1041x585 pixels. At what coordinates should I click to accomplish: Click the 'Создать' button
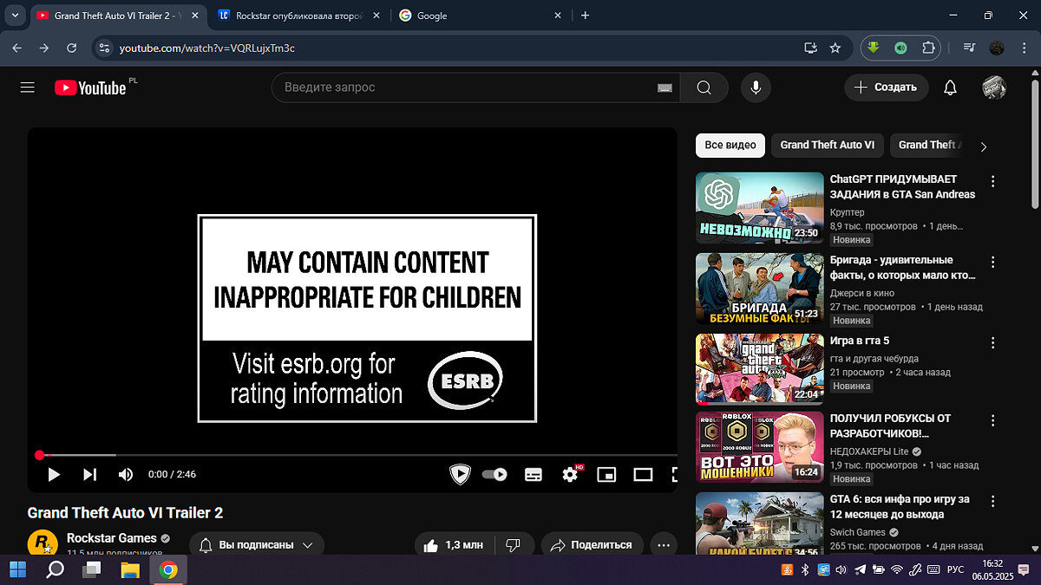point(886,88)
